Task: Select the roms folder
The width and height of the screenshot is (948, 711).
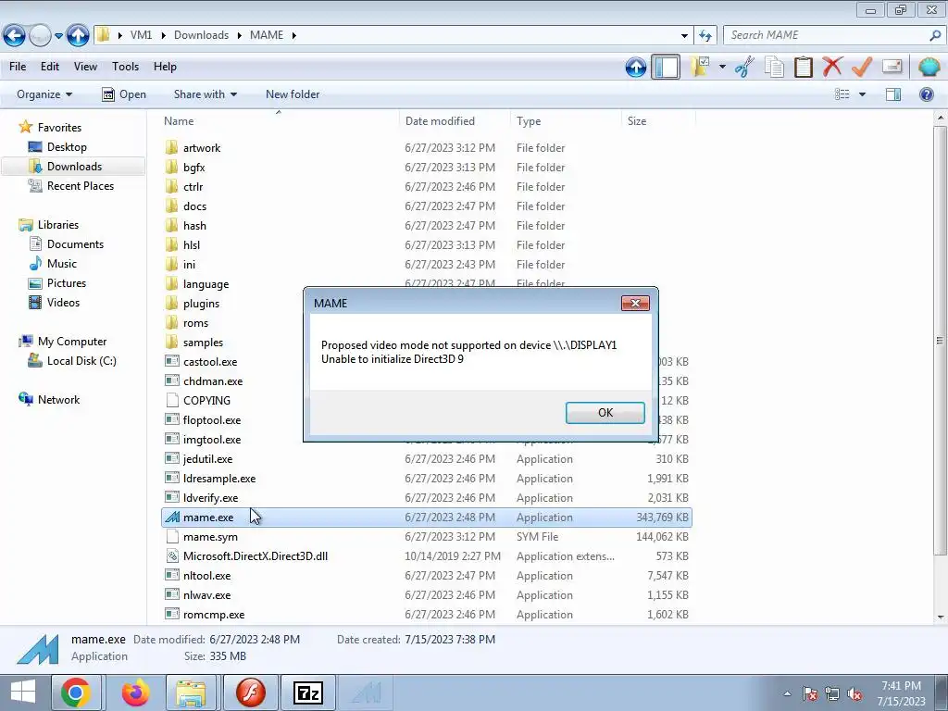Action: [195, 323]
